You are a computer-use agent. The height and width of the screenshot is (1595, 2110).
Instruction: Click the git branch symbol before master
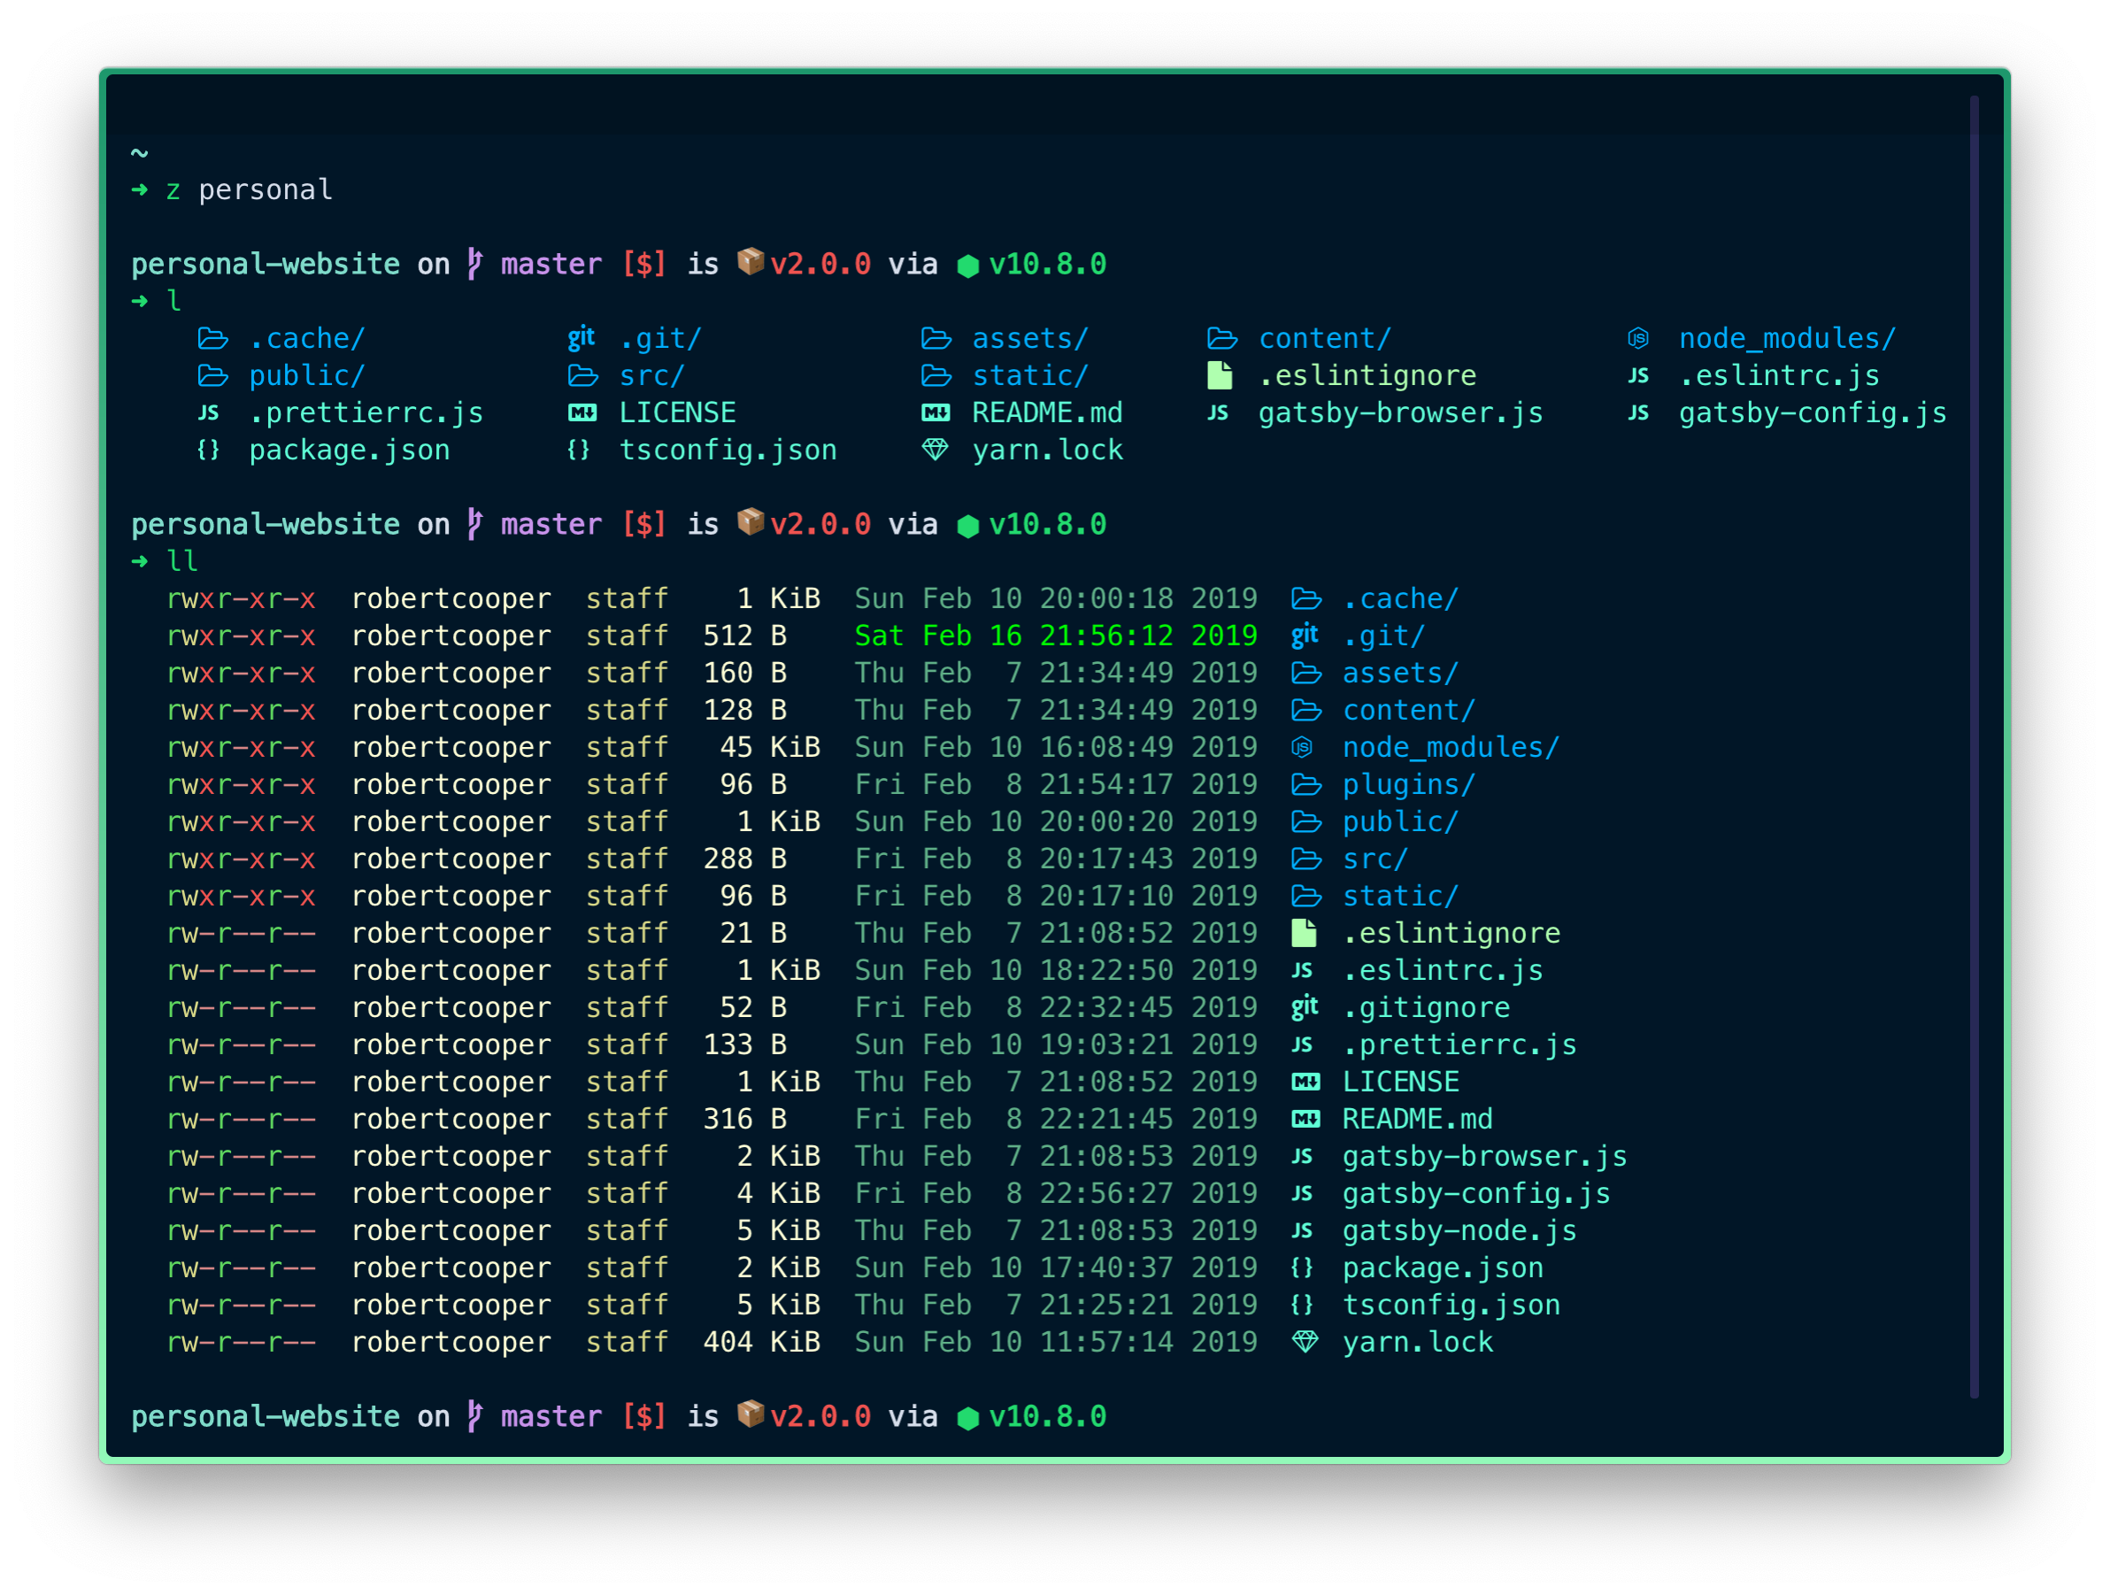pos(474,263)
